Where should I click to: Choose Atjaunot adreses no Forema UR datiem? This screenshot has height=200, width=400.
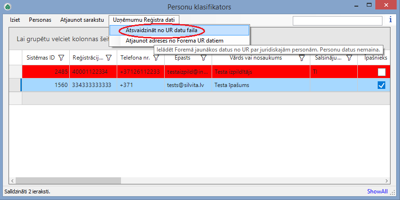(177, 41)
